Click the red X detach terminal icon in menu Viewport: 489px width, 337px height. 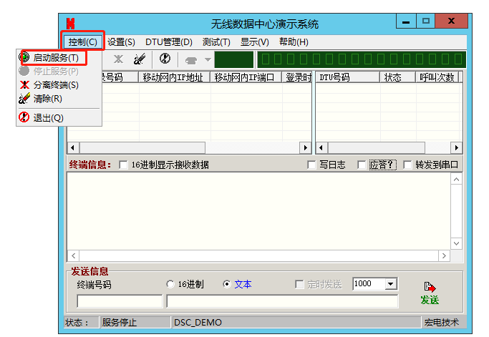click(x=24, y=85)
